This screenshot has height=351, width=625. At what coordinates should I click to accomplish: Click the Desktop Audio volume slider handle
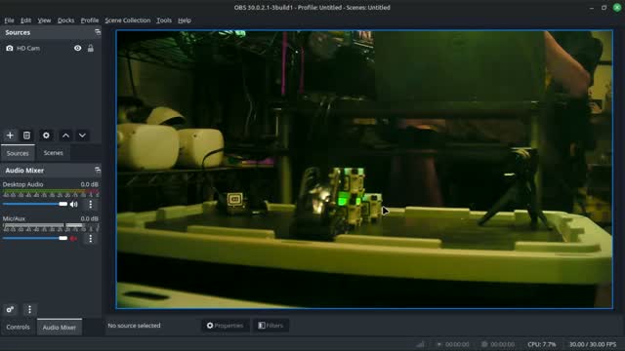63,204
